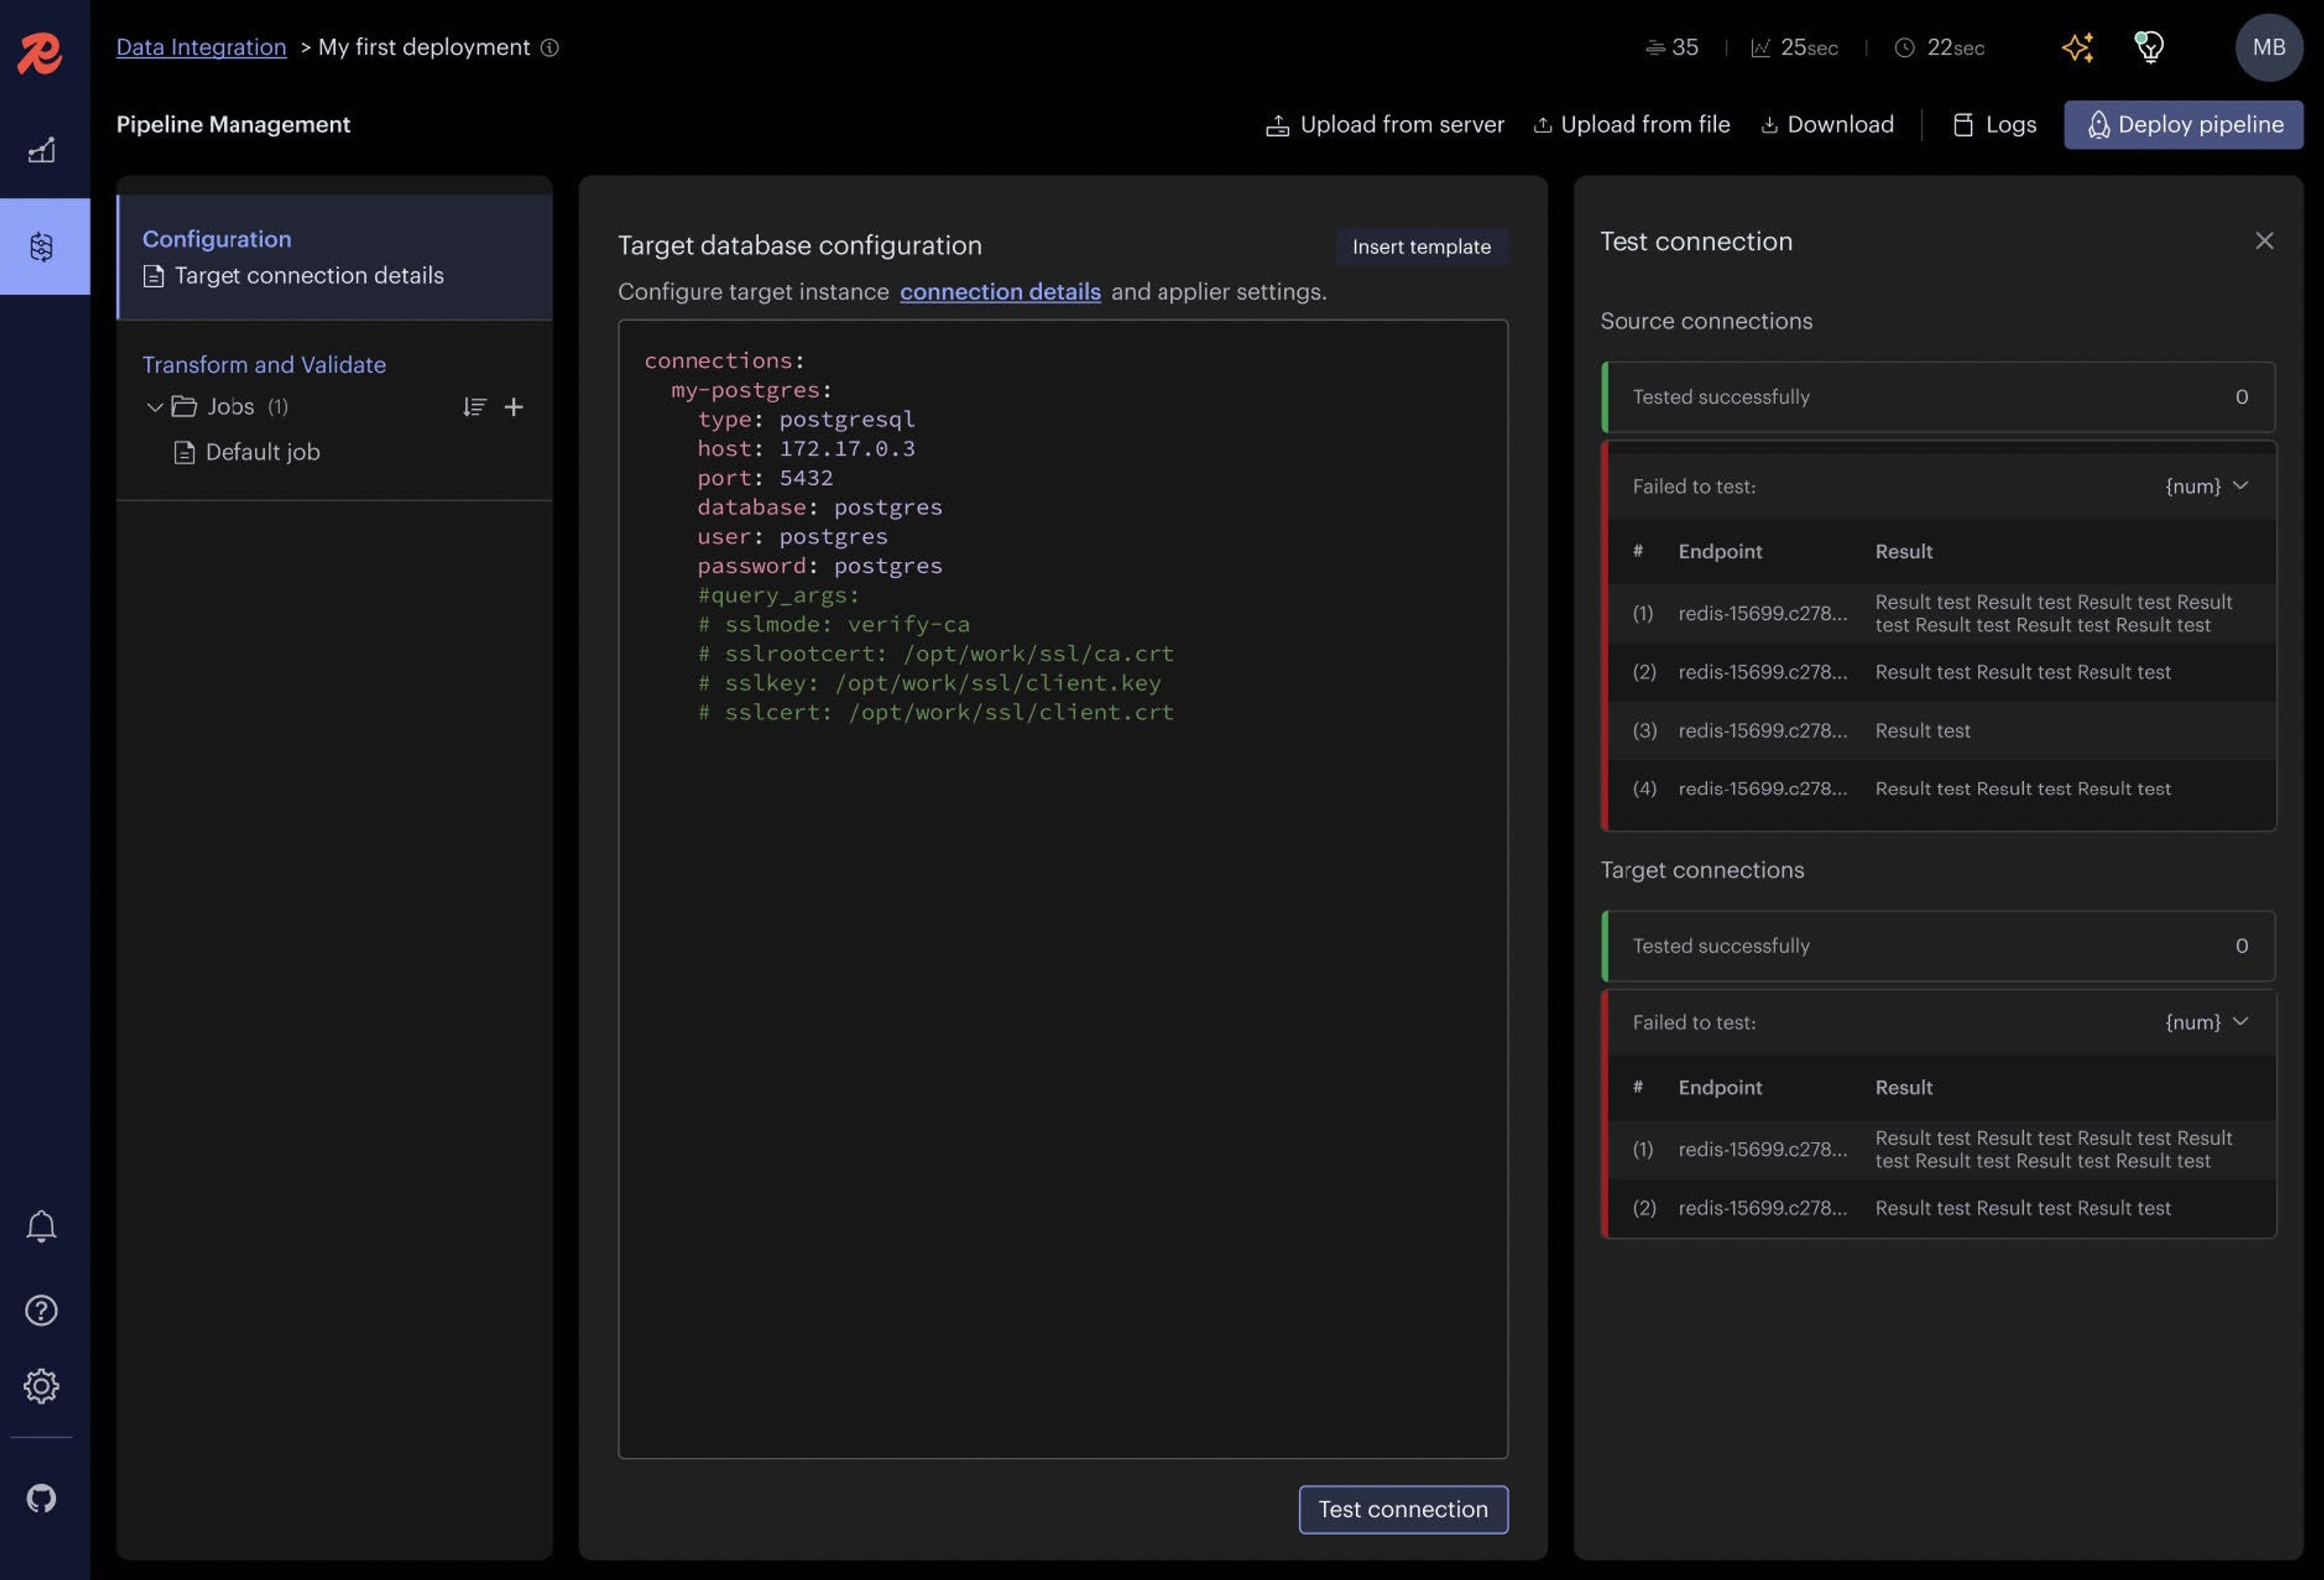Add a new job with plus icon
Screen dimensions: 2324x1580
514,407
